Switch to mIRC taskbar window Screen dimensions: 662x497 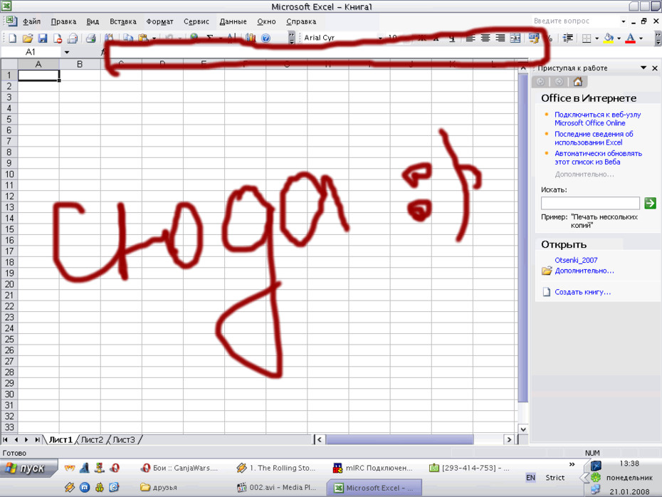374,468
